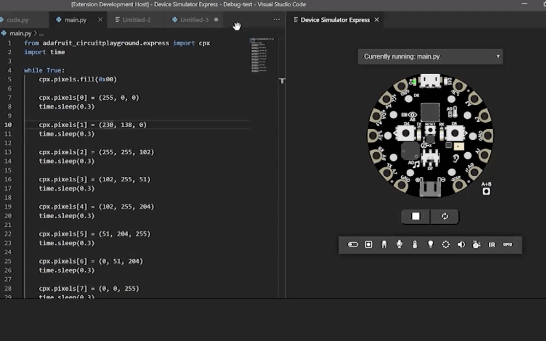Click the adafruit_circuitplayground.express import line
The width and height of the screenshot is (546, 341).
117,43
